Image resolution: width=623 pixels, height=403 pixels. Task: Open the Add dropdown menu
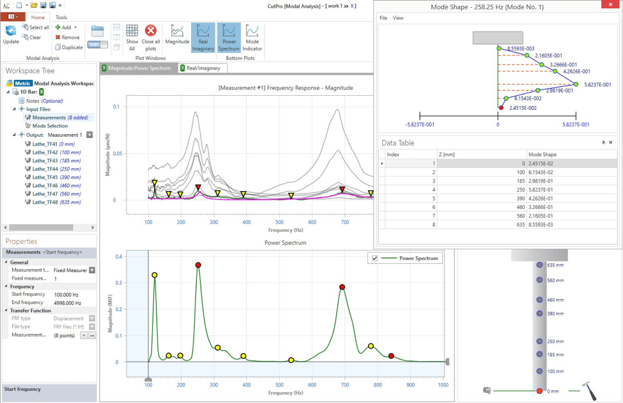click(75, 27)
